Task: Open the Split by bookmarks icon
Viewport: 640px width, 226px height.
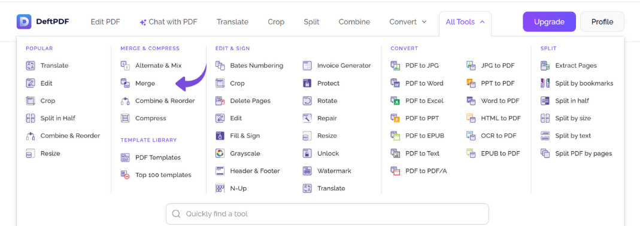Action: coord(545,83)
